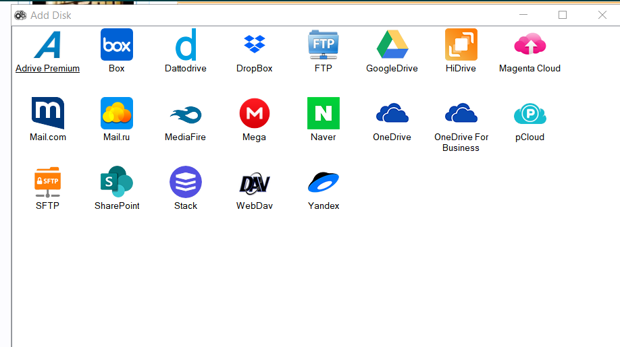Click the pCloud label text
620x347 pixels.
click(x=530, y=137)
